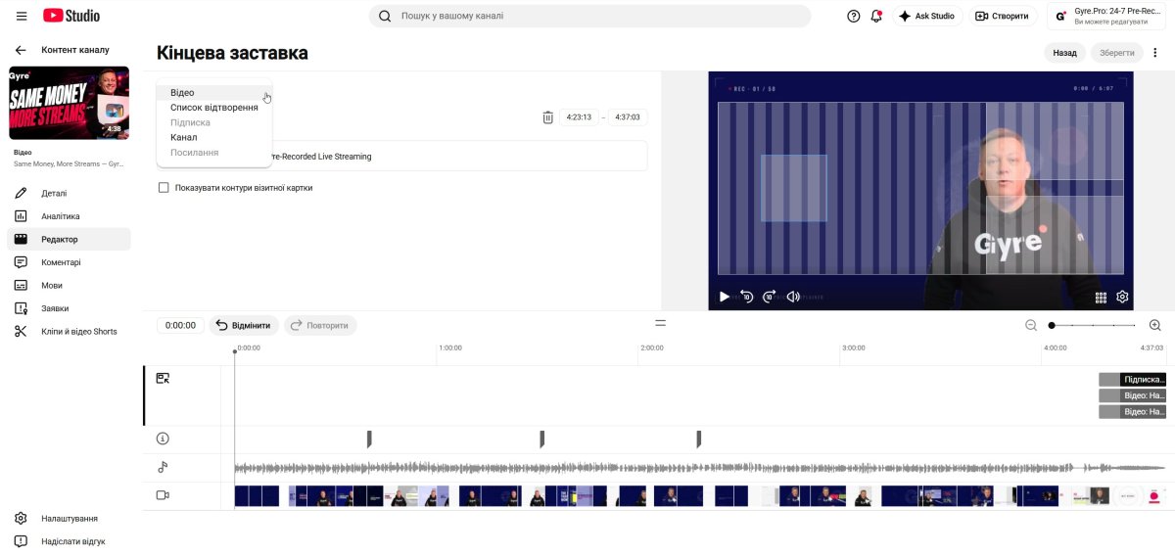Click the 0:00:00 current time field

coord(180,325)
